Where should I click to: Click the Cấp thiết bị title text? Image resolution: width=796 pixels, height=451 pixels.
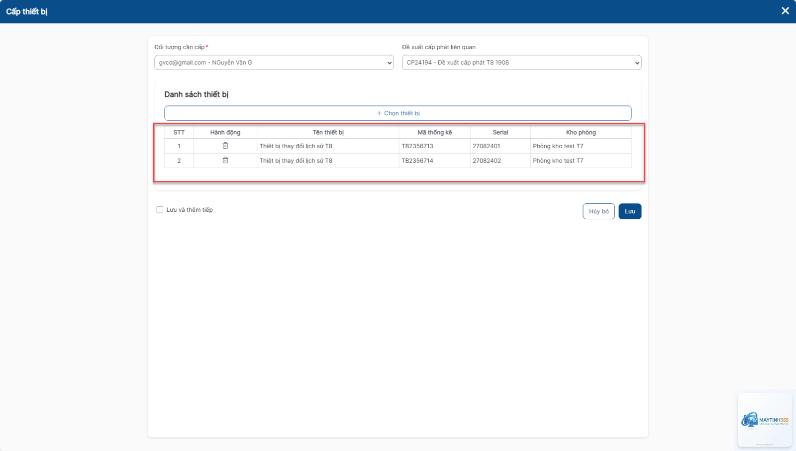coord(27,11)
